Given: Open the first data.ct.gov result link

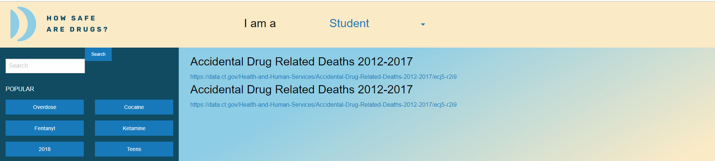Looking at the screenshot, I should click(323, 77).
